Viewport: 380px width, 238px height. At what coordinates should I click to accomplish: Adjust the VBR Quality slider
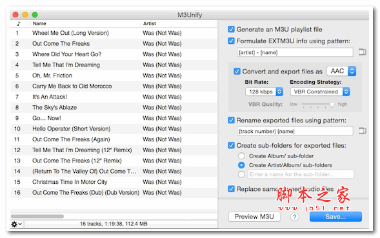click(332, 104)
